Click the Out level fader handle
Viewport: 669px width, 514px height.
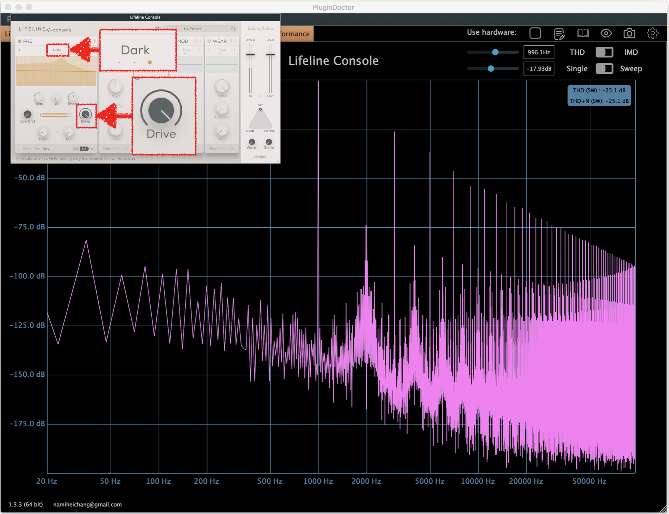click(x=270, y=55)
